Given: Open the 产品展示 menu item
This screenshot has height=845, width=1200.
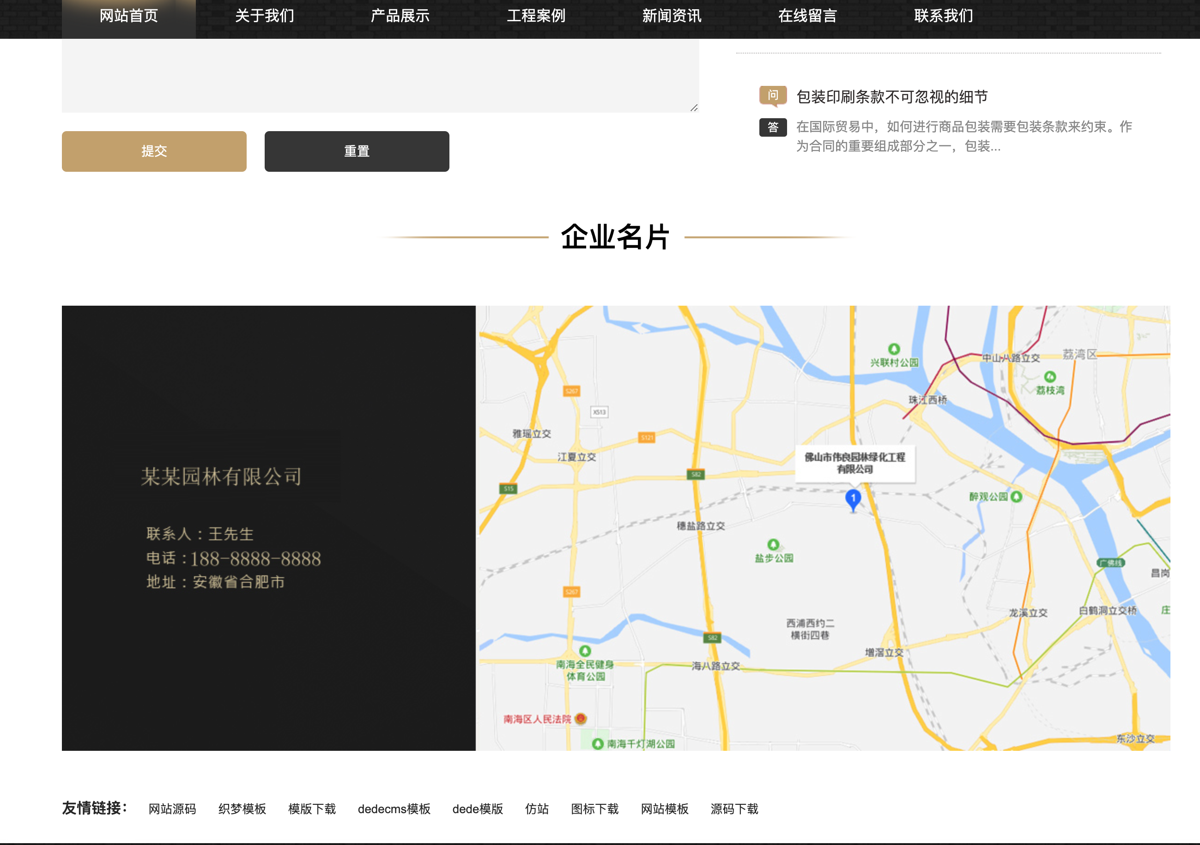Looking at the screenshot, I should (400, 16).
